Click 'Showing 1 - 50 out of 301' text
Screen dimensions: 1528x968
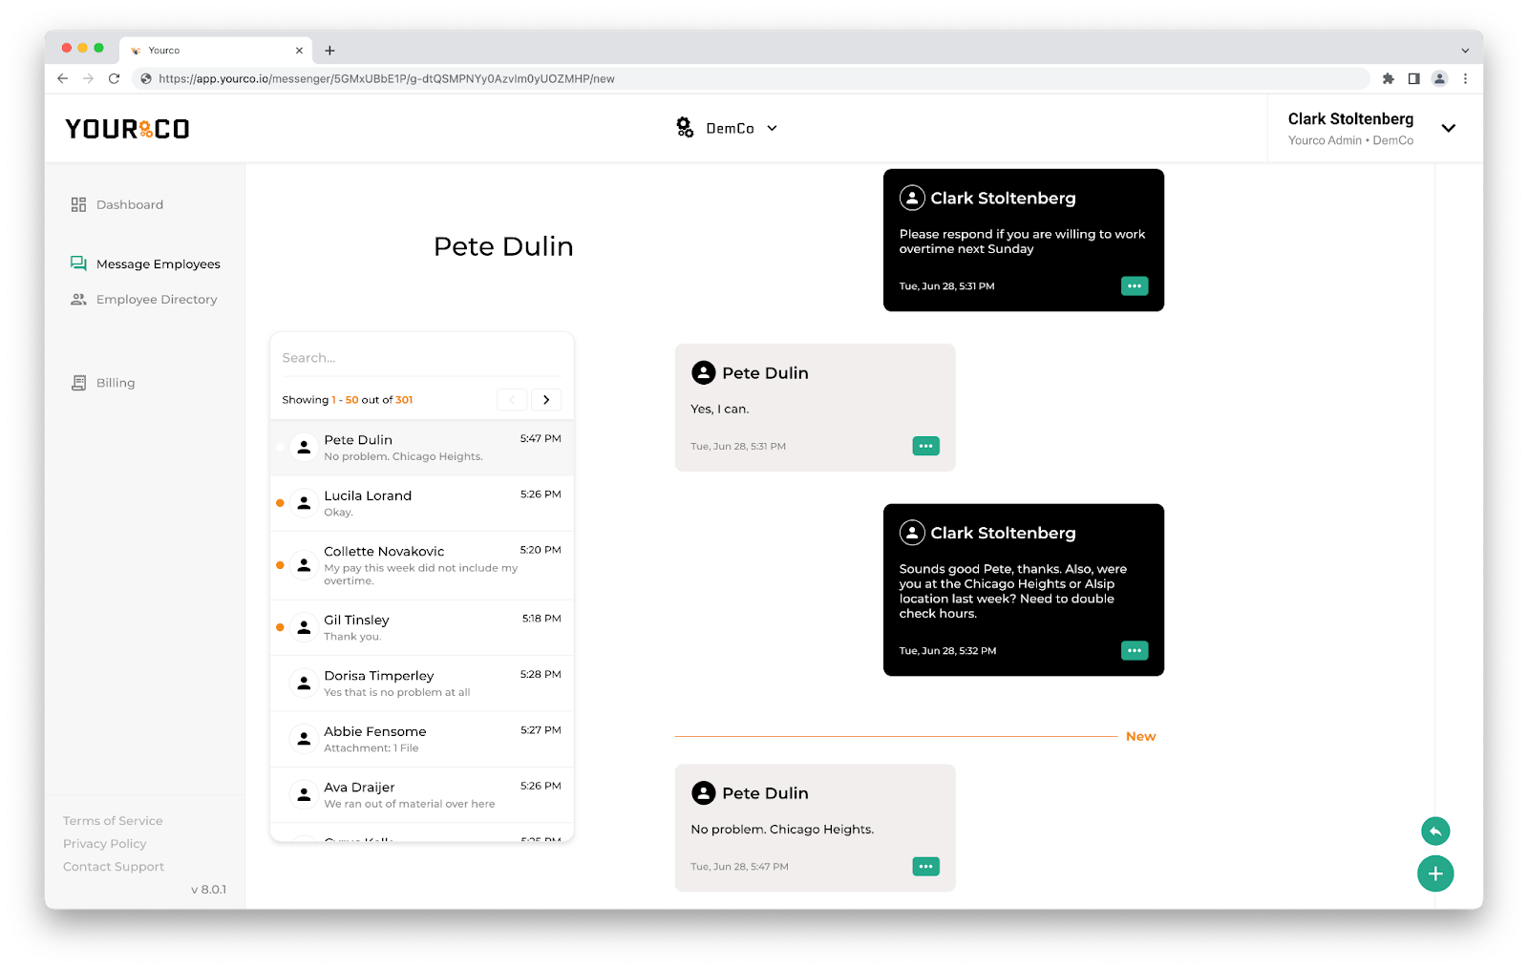tap(348, 400)
